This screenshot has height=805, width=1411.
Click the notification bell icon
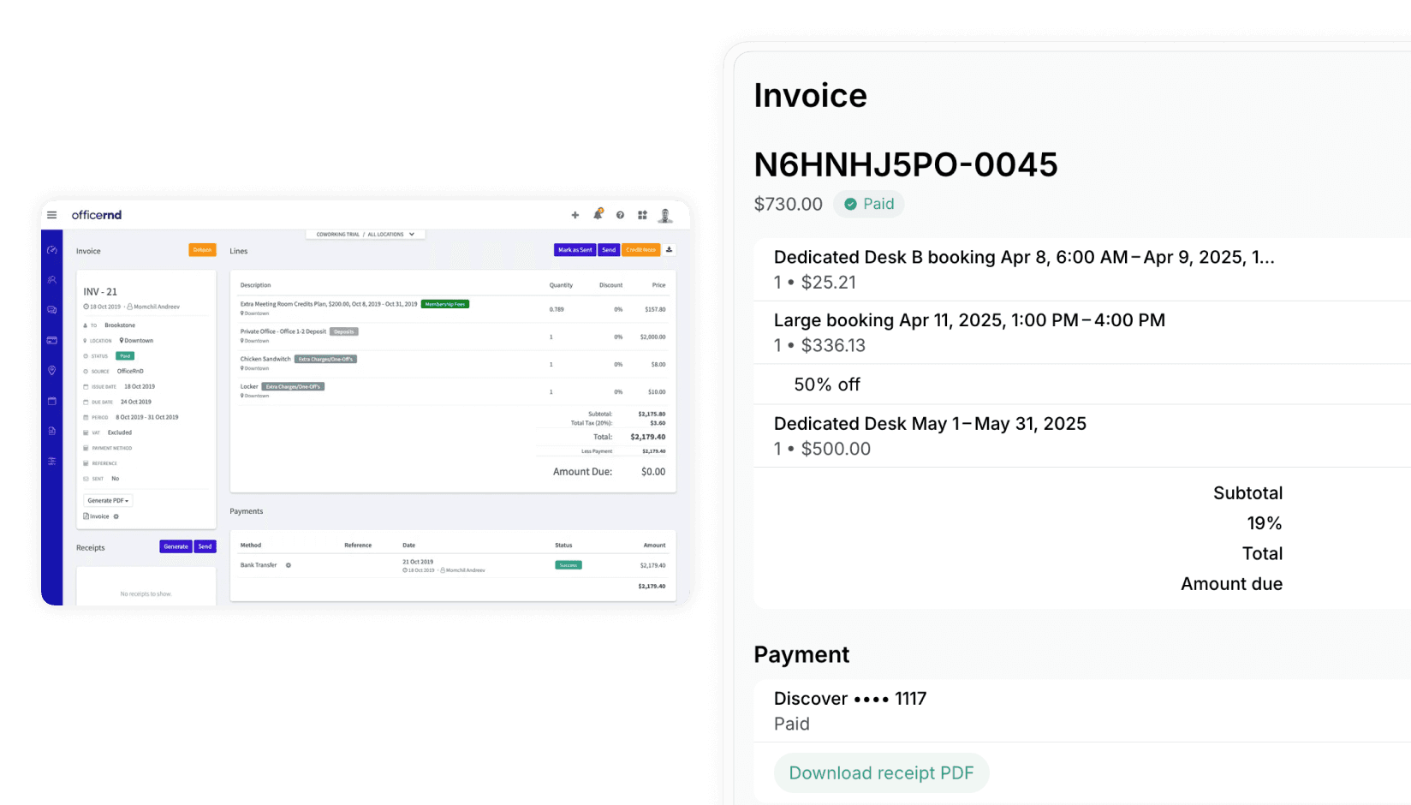point(598,215)
